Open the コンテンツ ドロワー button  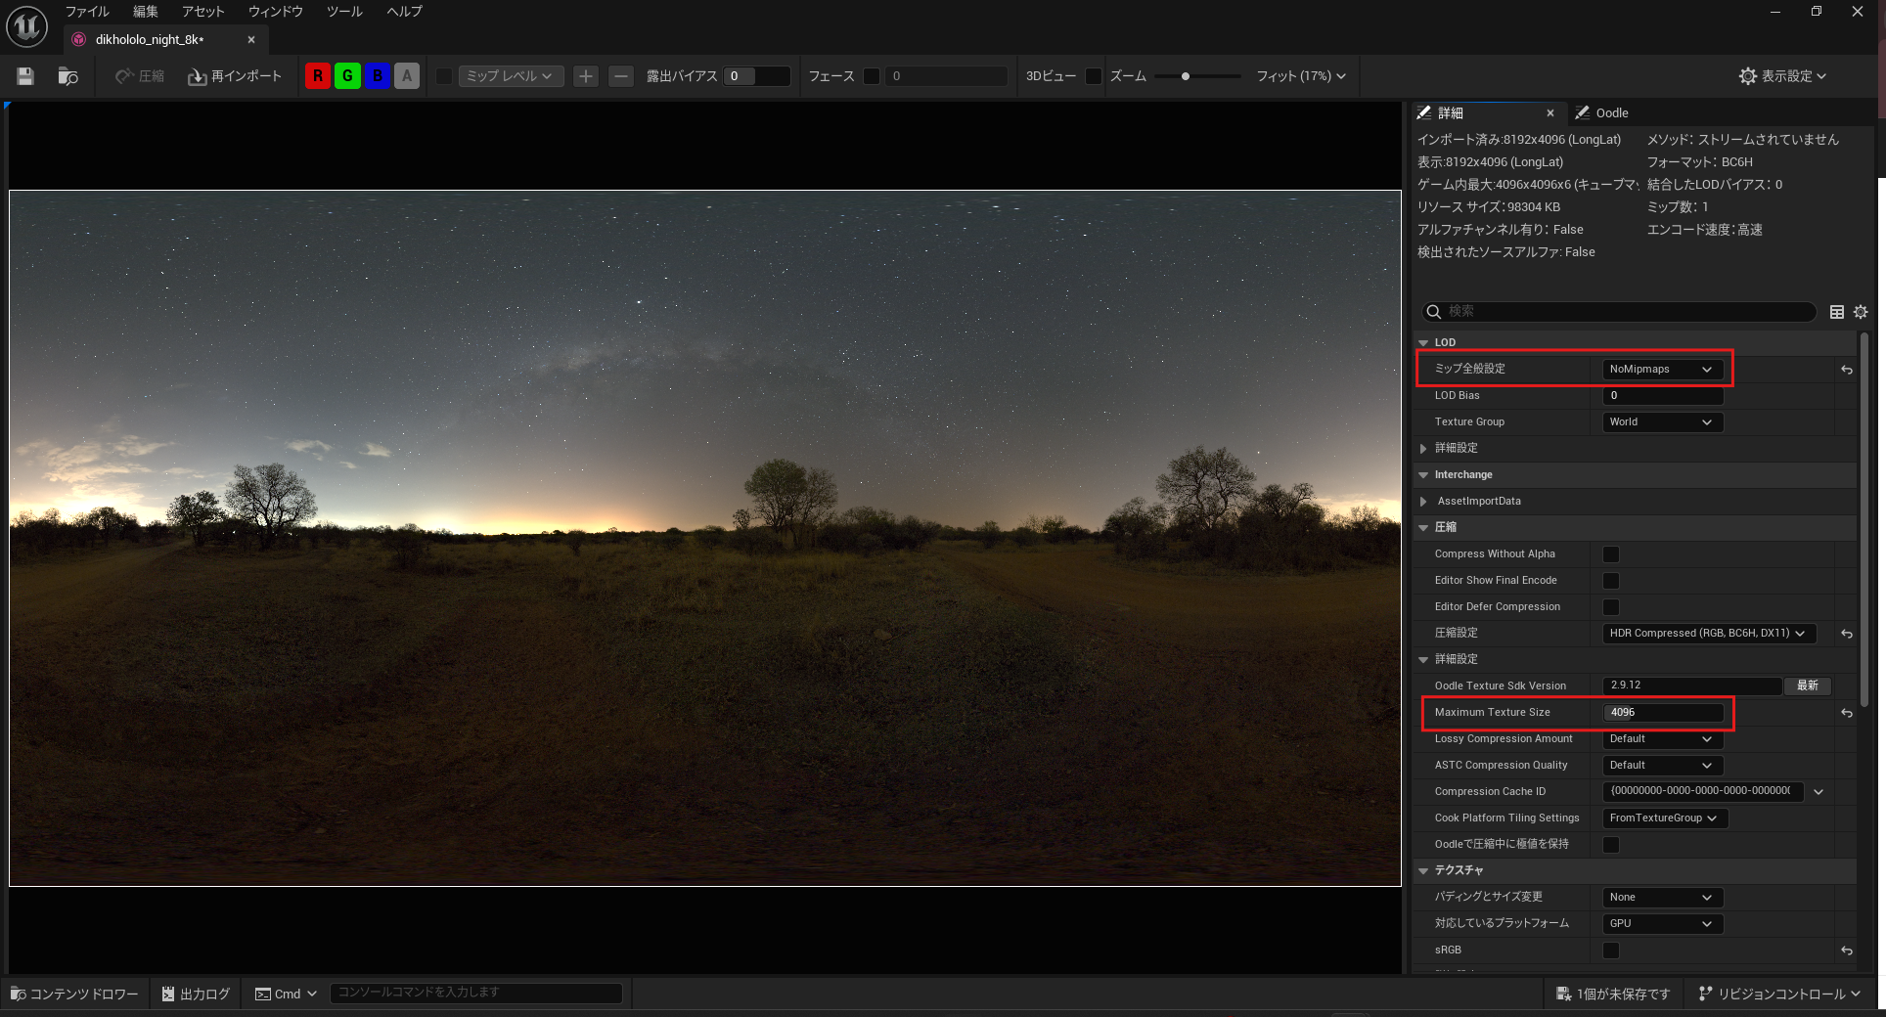[74, 994]
